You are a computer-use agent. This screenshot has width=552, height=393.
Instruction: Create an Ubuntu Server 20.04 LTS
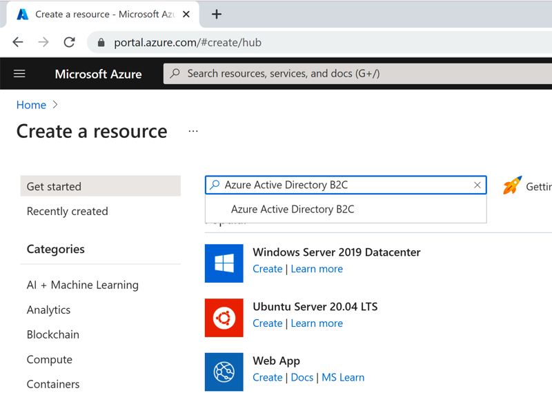(268, 323)
